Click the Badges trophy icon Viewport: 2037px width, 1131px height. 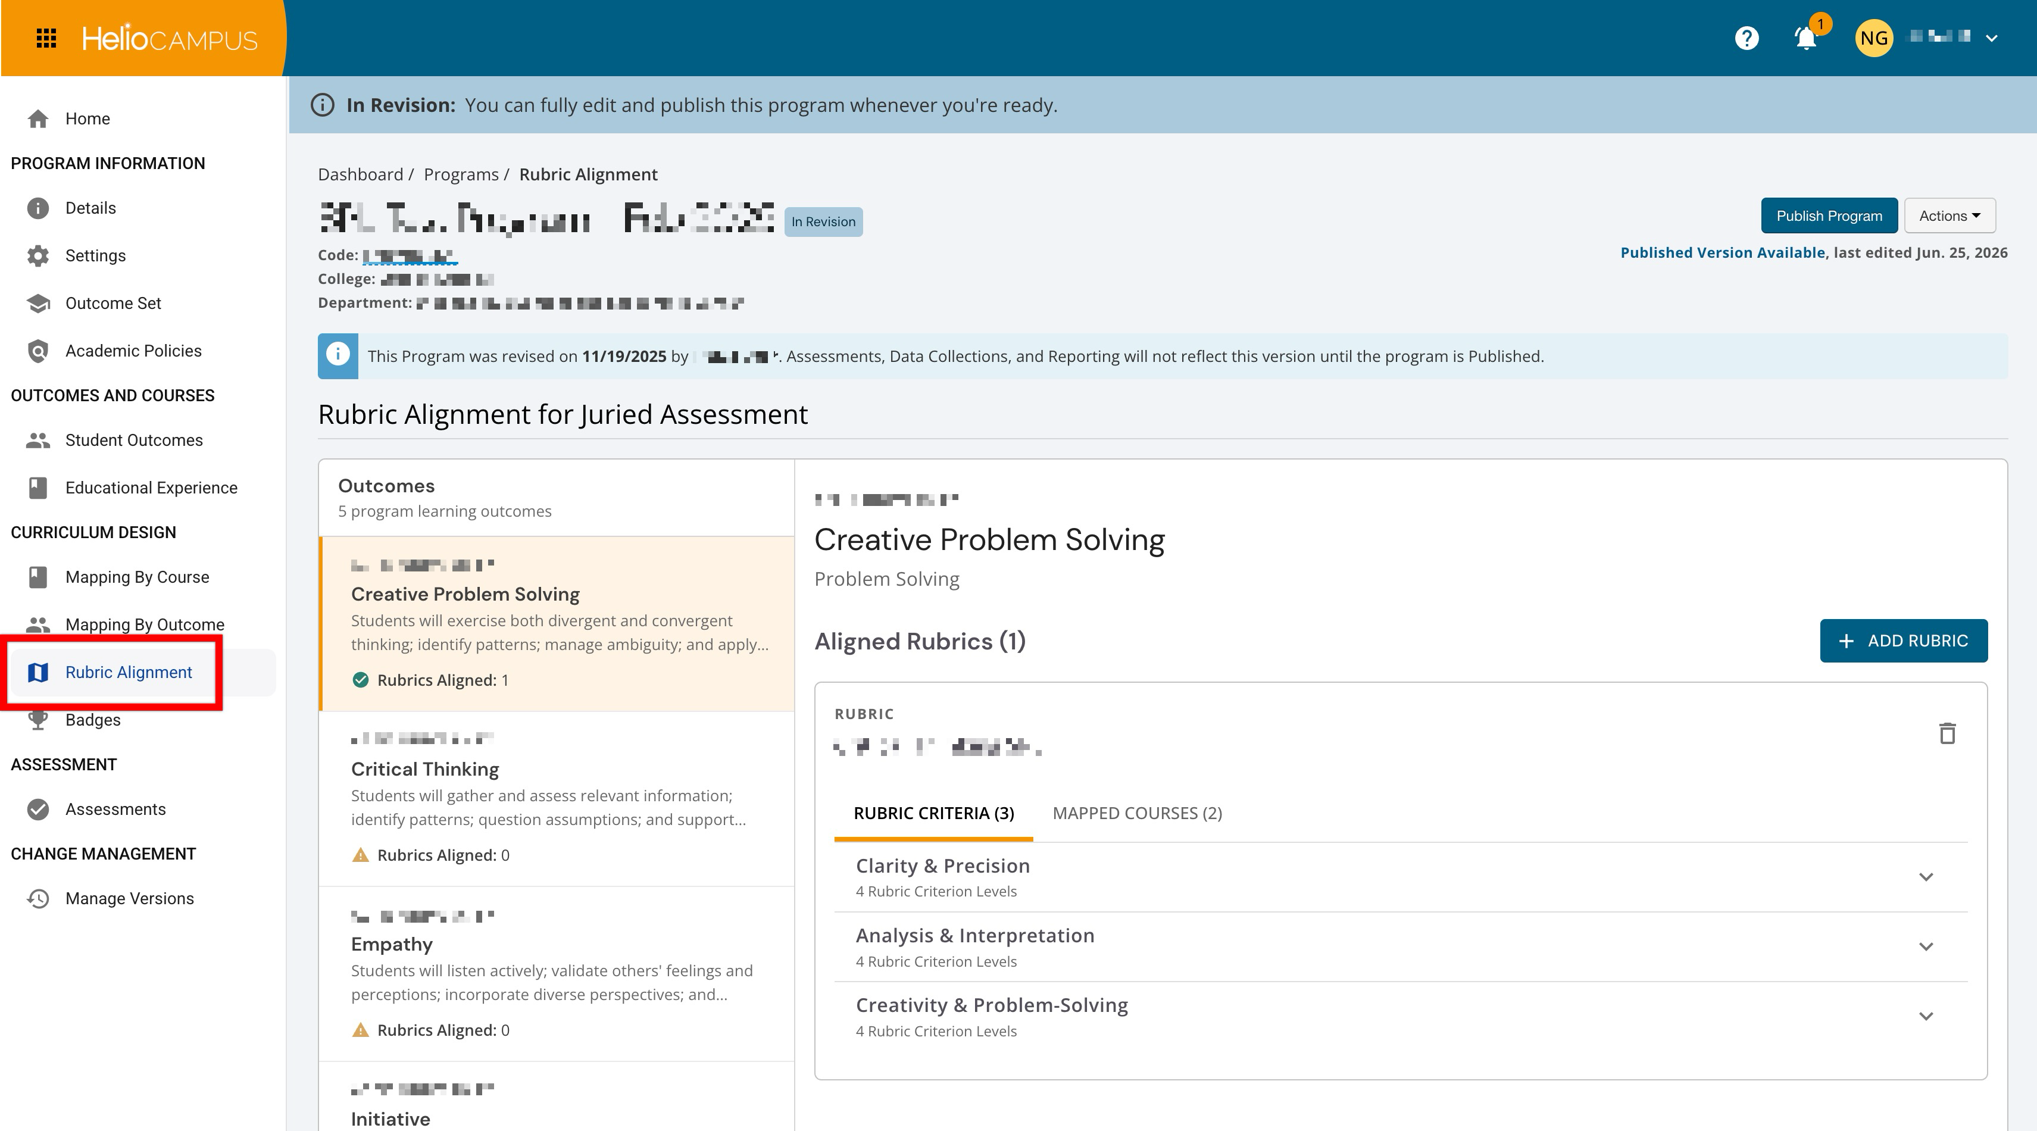tap(38, 720)
